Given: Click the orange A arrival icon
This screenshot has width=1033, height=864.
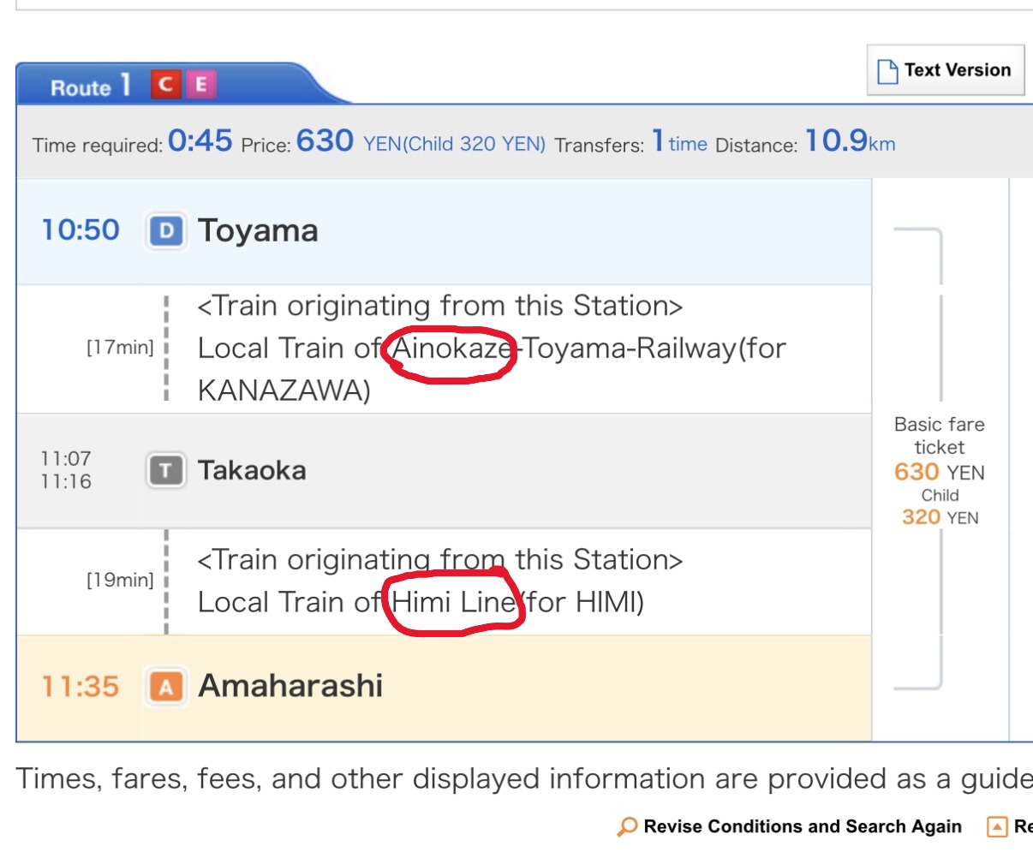Looking at the screenshot, I should [166, 687].
